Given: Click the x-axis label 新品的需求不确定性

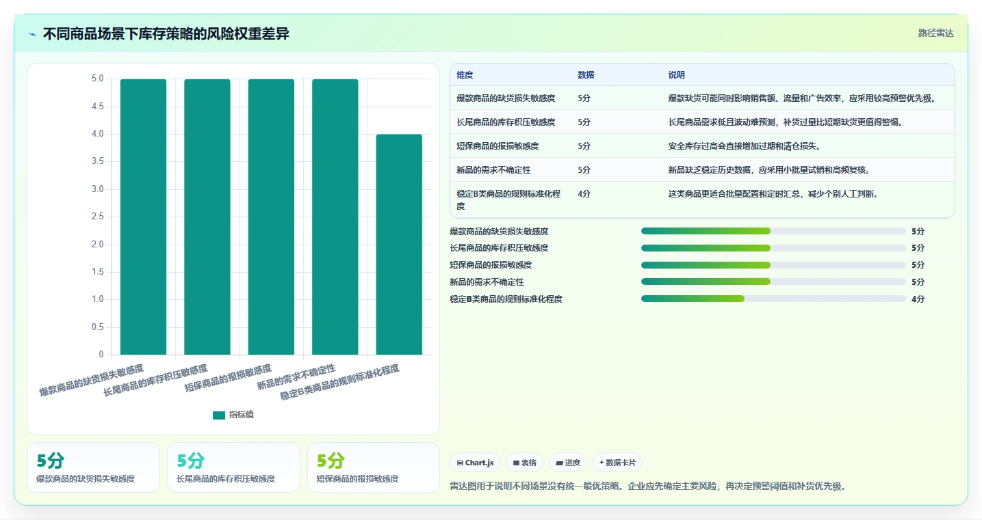Looking at the screenshot, I should click(x=297, y=377).
